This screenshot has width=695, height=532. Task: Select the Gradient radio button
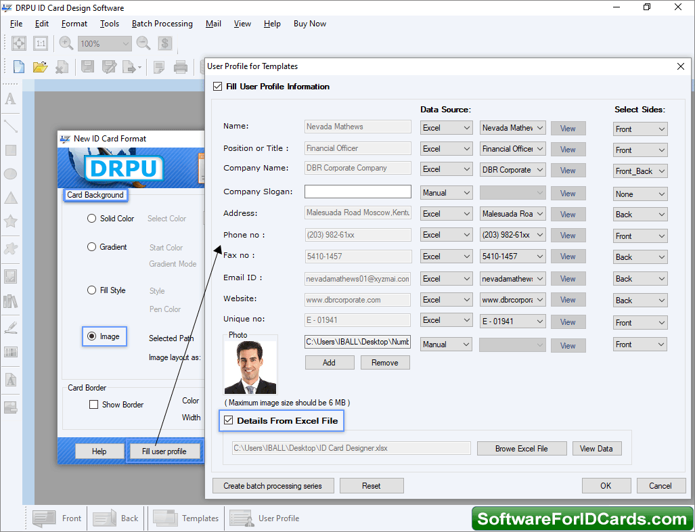(91, 246)
